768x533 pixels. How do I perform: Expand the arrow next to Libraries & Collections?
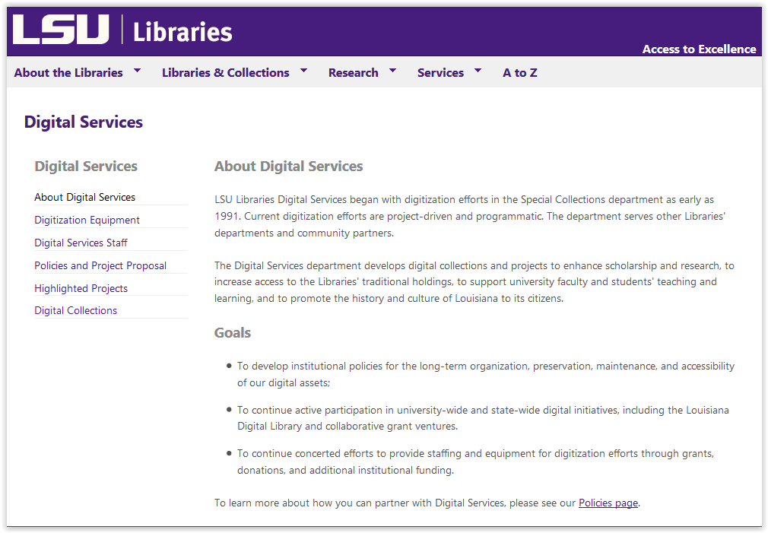(x=303, y=71)
